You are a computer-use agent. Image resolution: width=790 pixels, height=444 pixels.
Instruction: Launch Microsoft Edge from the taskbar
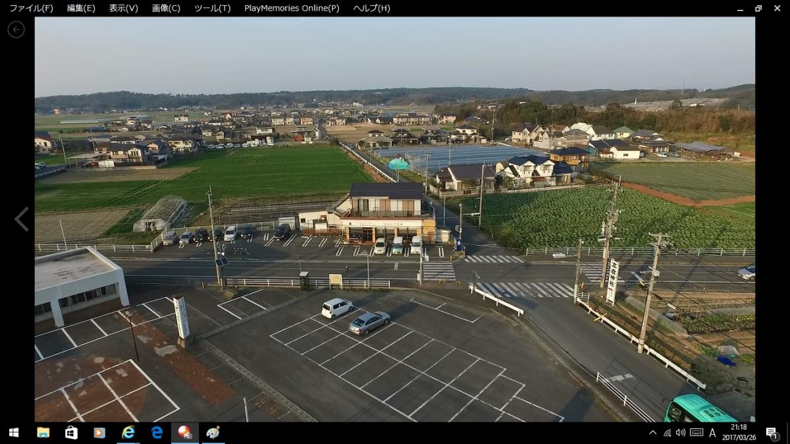tap(157, 433)
